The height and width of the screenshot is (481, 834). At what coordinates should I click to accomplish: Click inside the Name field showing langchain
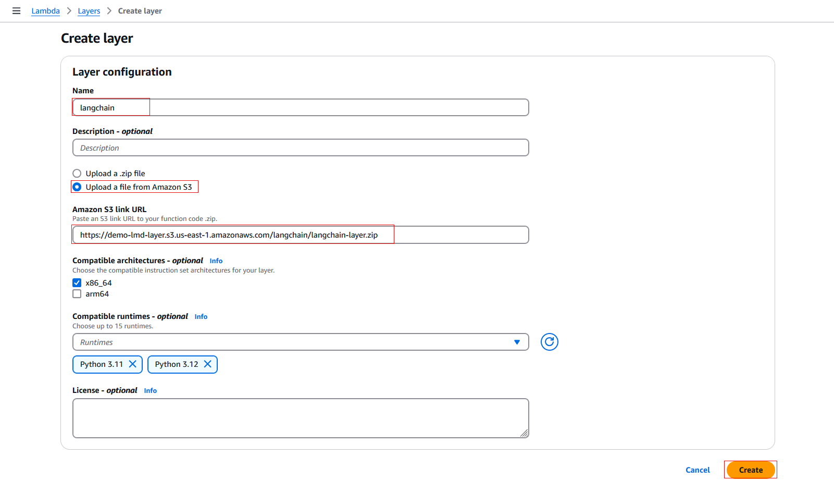pos(208,107)
